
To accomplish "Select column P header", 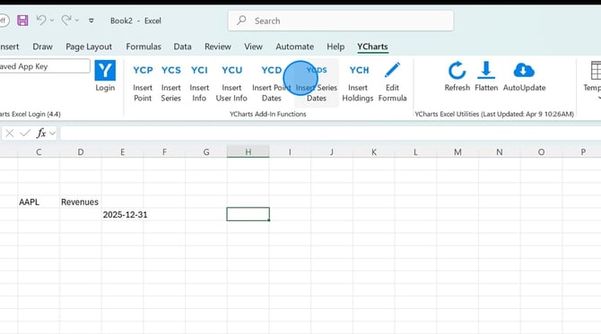I will tap(583, 152).
